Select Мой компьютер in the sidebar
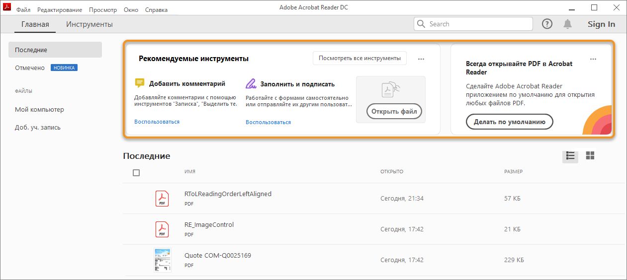627x280 pixels. coord(39,109)
